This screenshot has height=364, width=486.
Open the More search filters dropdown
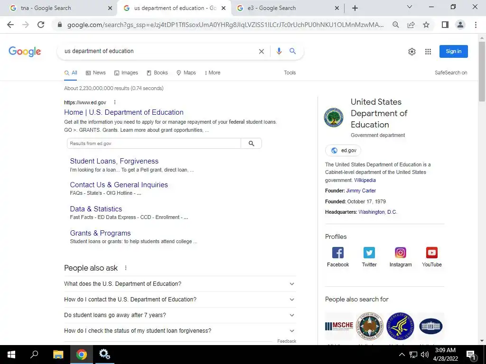pos(212,73)
